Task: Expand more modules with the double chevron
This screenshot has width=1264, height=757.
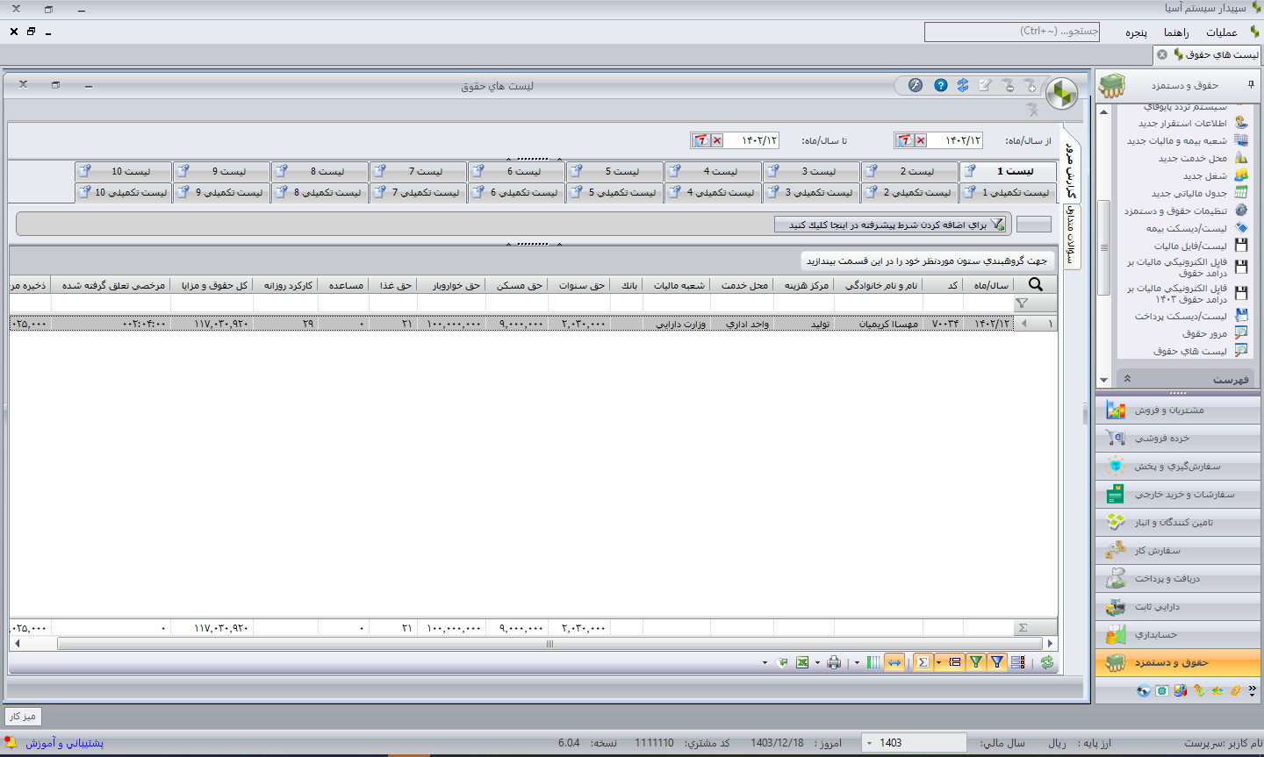Action: (1253, 690)
